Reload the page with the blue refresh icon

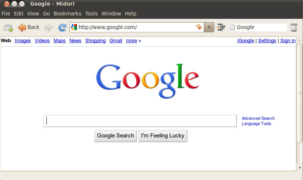tap(62, 27)
